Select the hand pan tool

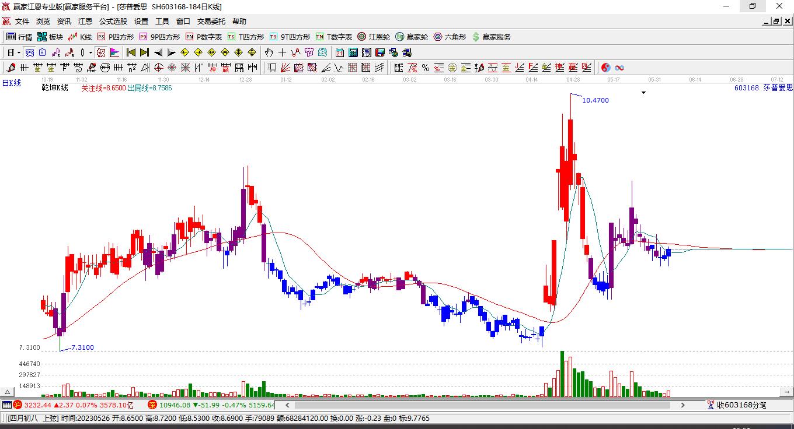269,52
